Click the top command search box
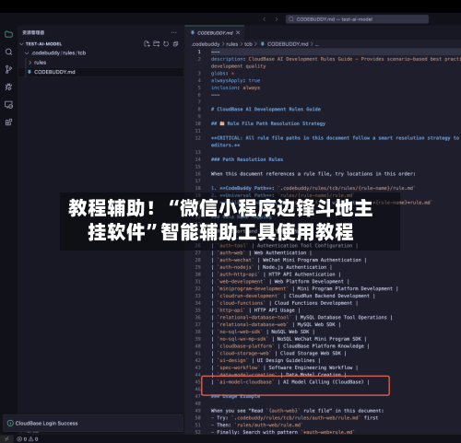This screenshot has height=443, width=461. tap(357, 19)
